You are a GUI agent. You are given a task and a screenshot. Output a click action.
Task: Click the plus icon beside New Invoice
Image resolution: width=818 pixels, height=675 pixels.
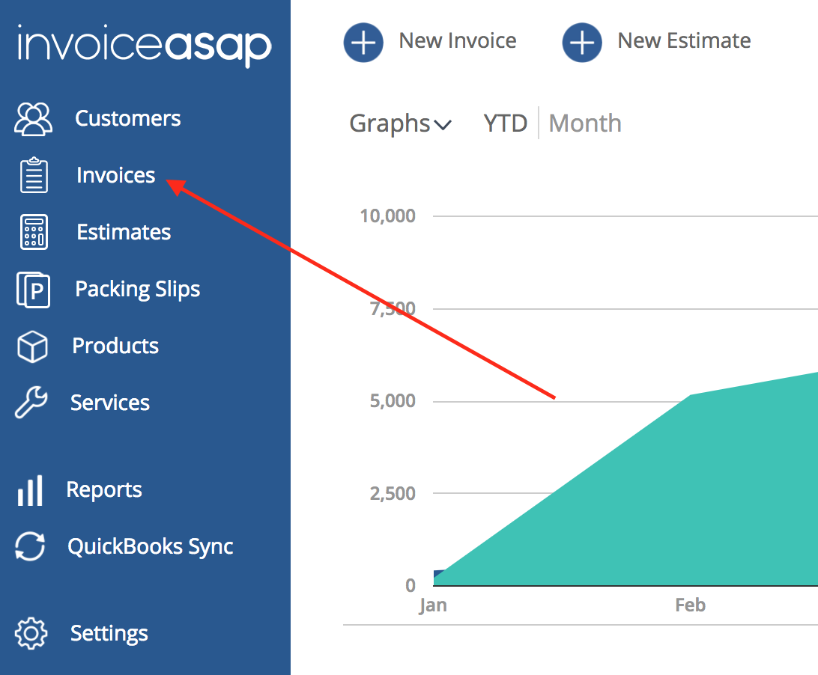[363, 42]
